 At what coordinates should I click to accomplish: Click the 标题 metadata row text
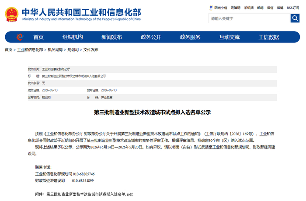click(x=74, y=76)
